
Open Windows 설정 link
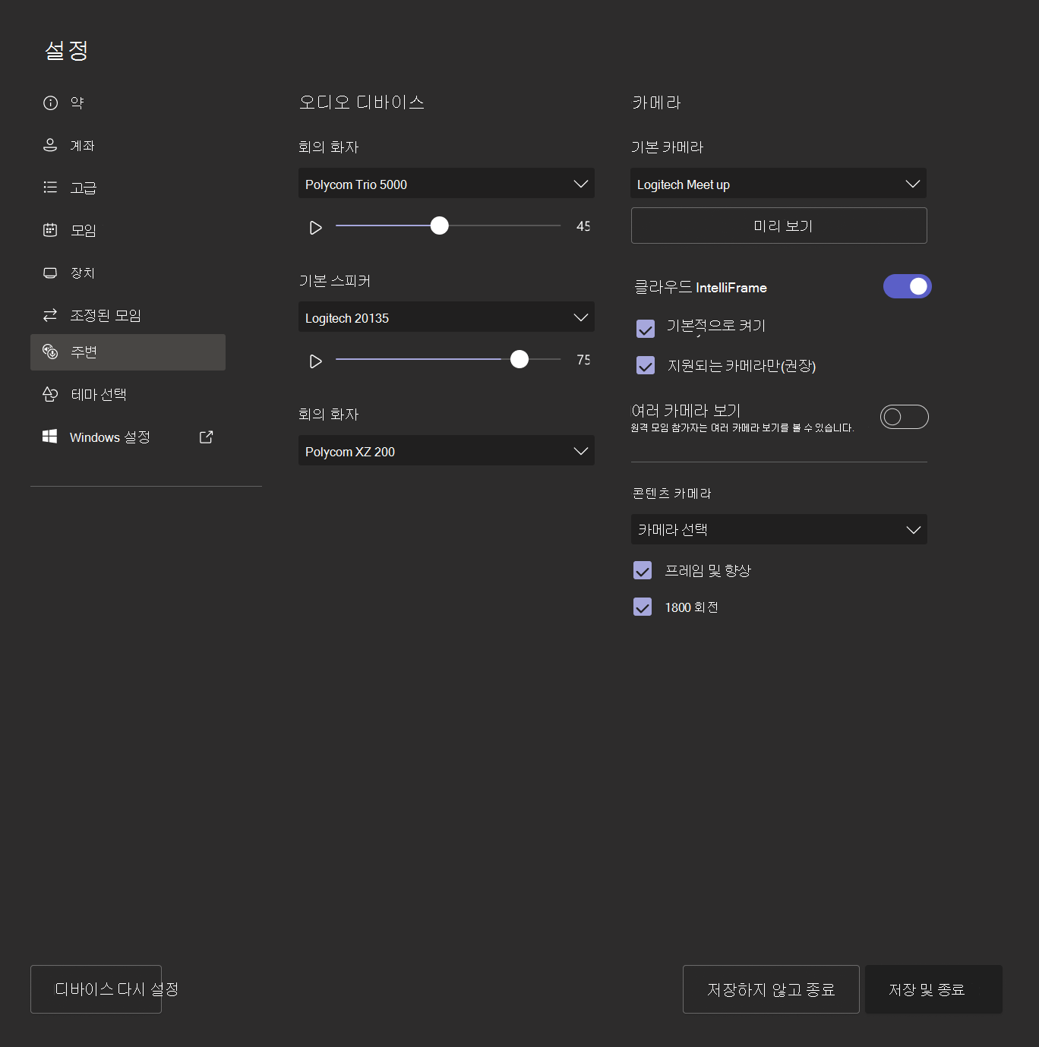coord(128,437)
